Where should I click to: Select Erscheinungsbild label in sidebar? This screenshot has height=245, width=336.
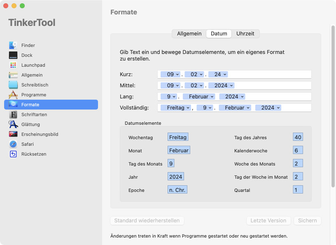40,134
